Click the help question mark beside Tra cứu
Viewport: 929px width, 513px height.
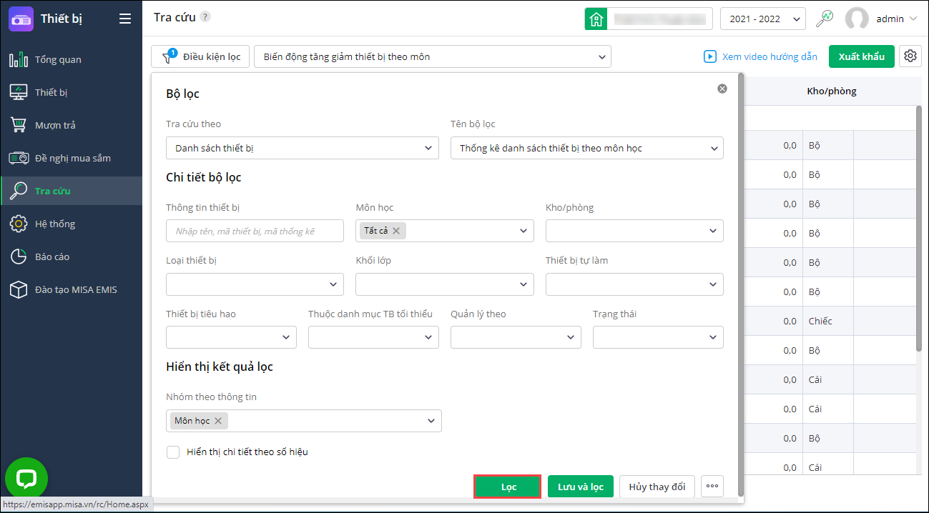(x=205, y=17)
